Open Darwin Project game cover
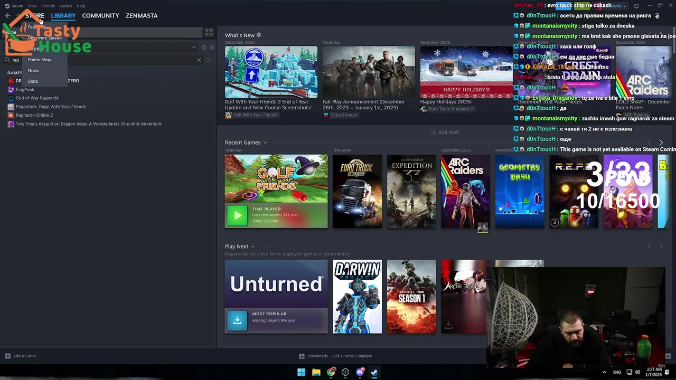The height and width of the screenshot is (380, 676). (357, 297)
